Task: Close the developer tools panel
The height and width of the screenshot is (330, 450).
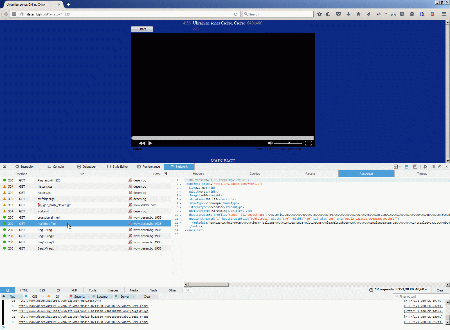Action: pos(447,167)
